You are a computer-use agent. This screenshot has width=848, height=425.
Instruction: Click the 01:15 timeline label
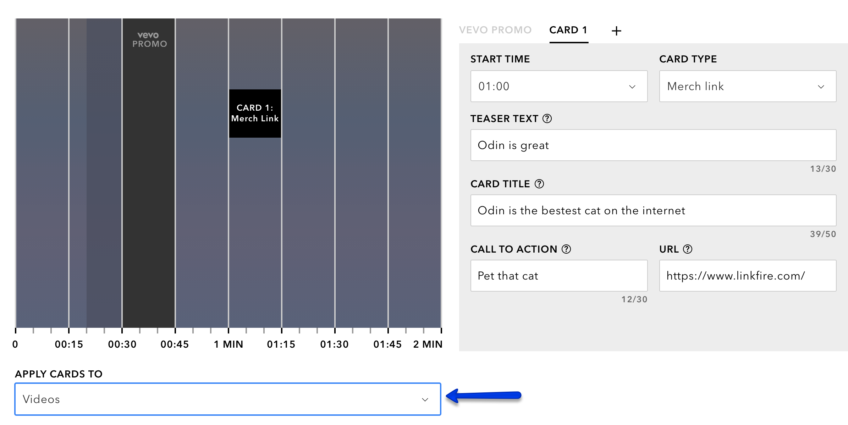(281, 344)
